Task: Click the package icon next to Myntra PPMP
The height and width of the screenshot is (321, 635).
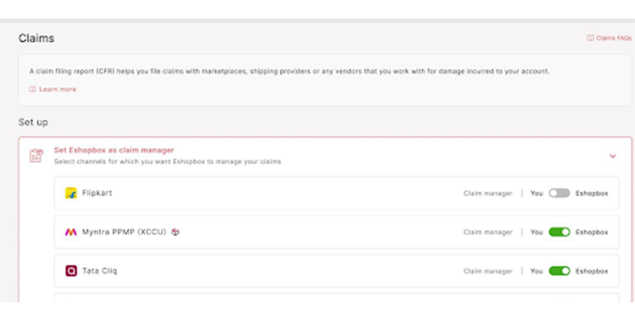Action: pyautogui.click(x=176, y=232)
